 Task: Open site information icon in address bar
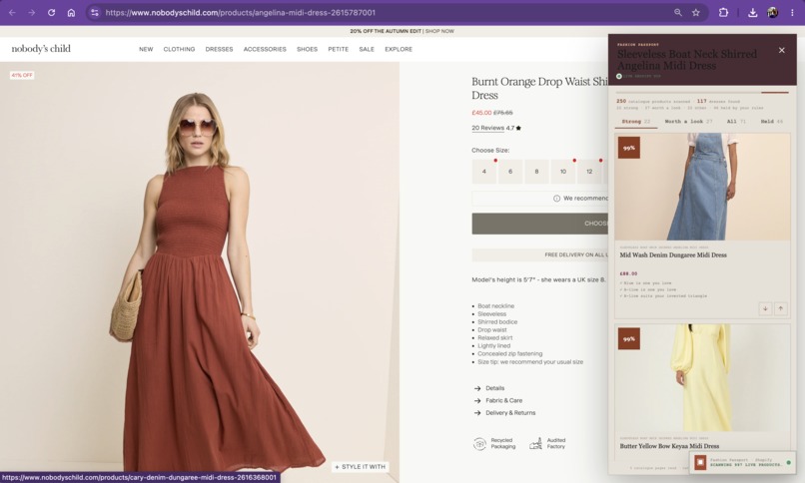95,13
